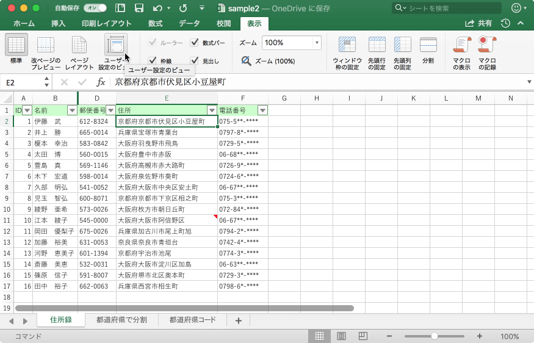Add a new sheet with plus button
Image resolution: width=534 pixels, height=343 pixels.
click(239, 320)
